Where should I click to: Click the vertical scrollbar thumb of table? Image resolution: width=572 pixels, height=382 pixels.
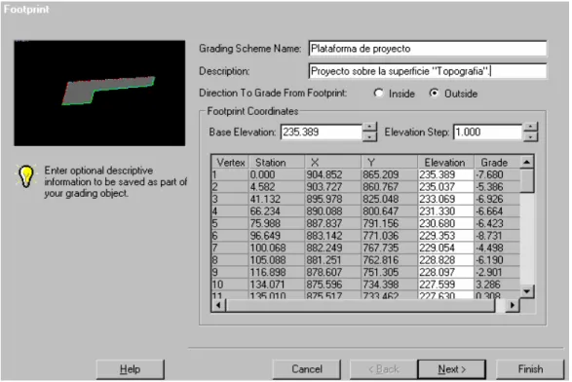tap(527, 180)
